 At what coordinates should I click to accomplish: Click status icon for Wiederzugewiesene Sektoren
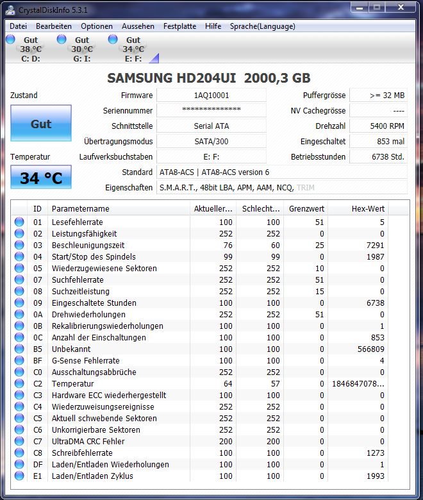[19, 268]
